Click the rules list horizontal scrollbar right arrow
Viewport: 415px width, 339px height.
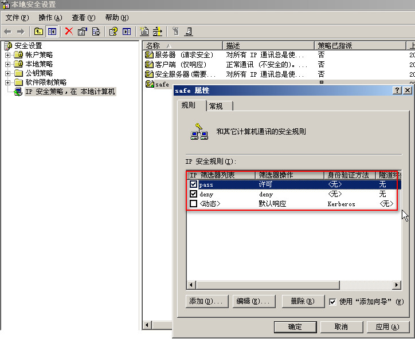[x=396, y=285]
